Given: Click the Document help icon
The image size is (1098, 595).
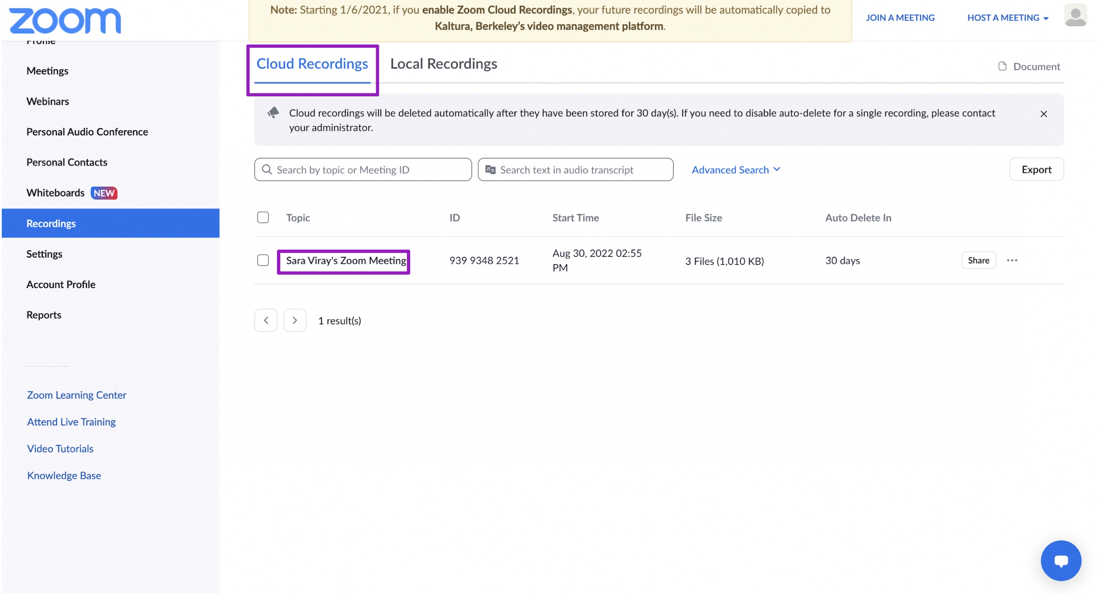Looking at the screenshot, I should click(x=1002, y=67).
